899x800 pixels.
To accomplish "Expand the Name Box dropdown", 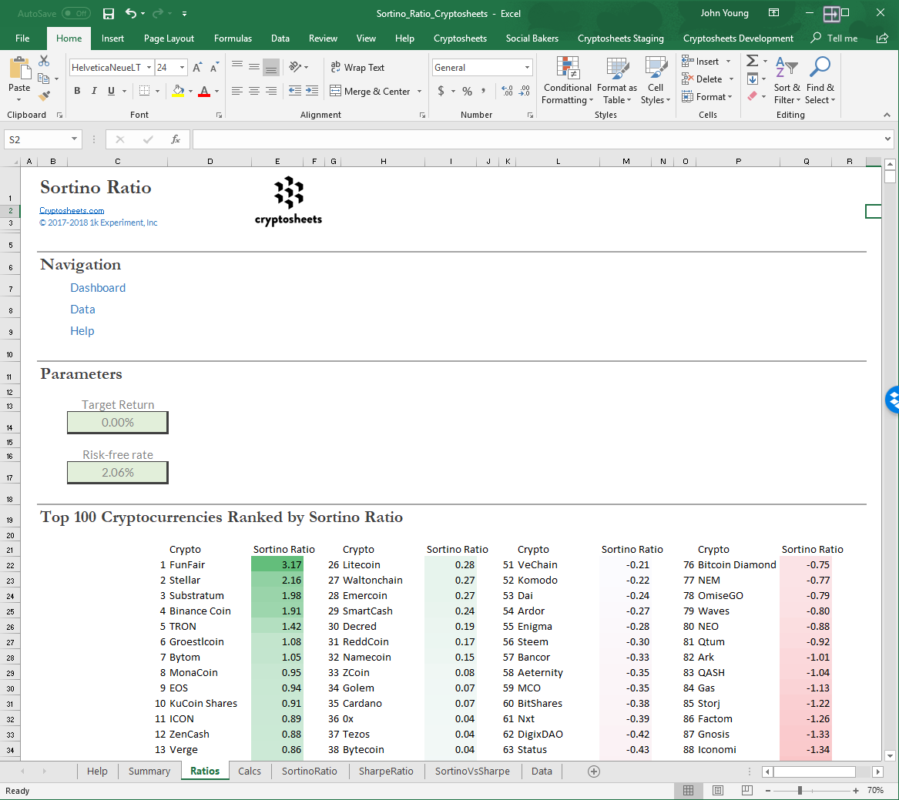I will click(x=75, y=139).
